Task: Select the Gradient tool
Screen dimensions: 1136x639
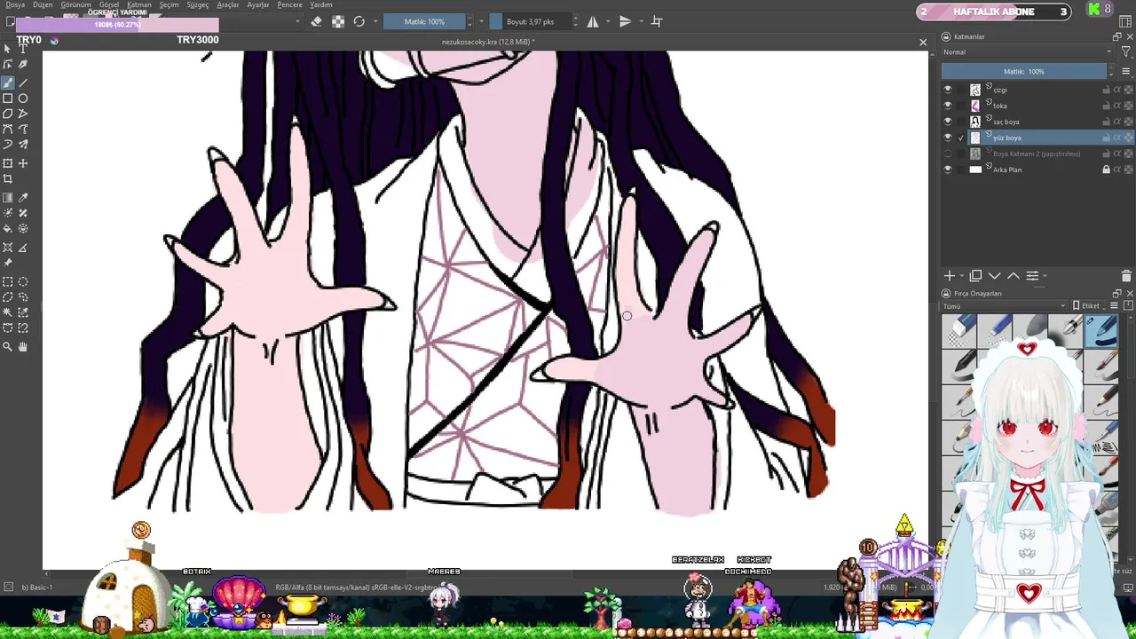Action: click(8, 198)
